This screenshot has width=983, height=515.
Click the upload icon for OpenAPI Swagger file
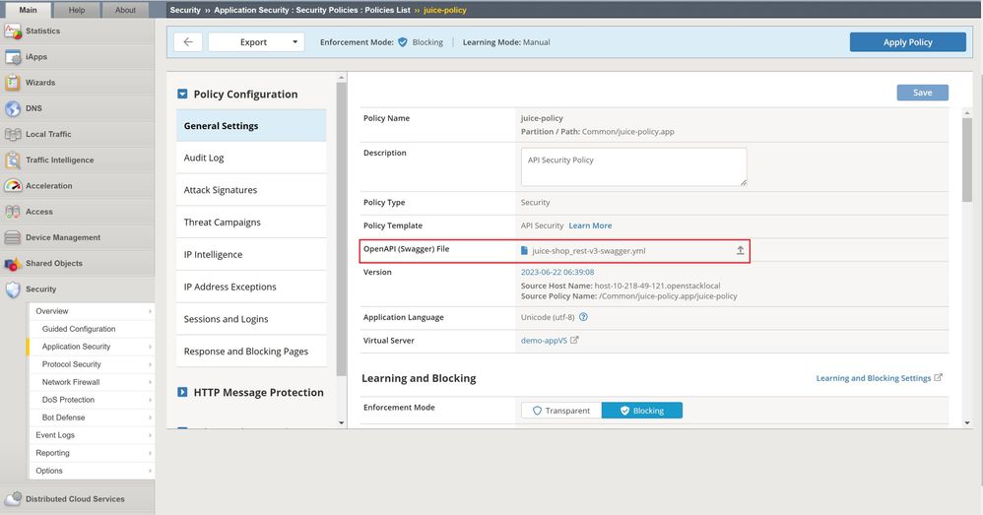pyautogui.click(x=741, y=251)
